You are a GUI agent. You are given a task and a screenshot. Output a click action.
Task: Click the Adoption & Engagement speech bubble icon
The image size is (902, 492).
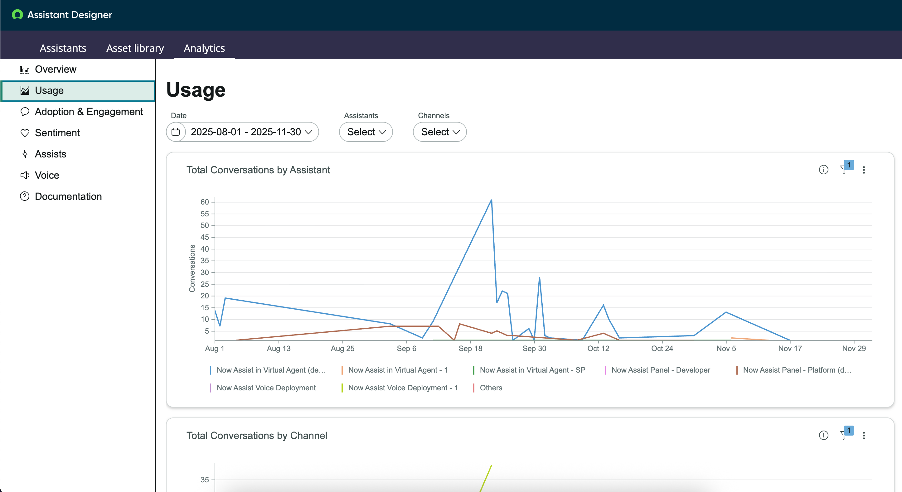tap(25, 112)
